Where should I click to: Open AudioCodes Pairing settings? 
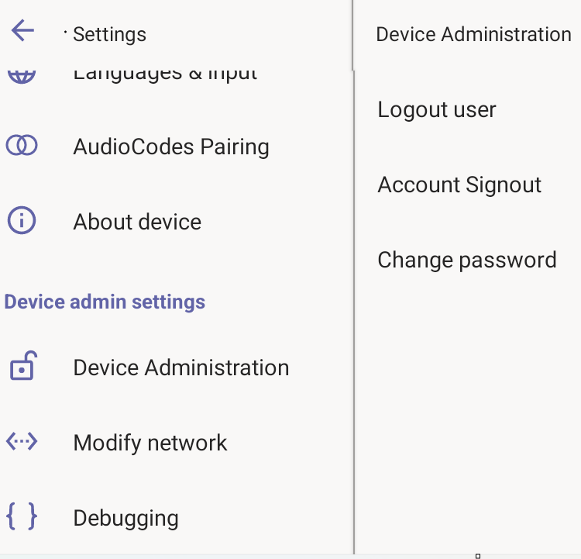177,147
